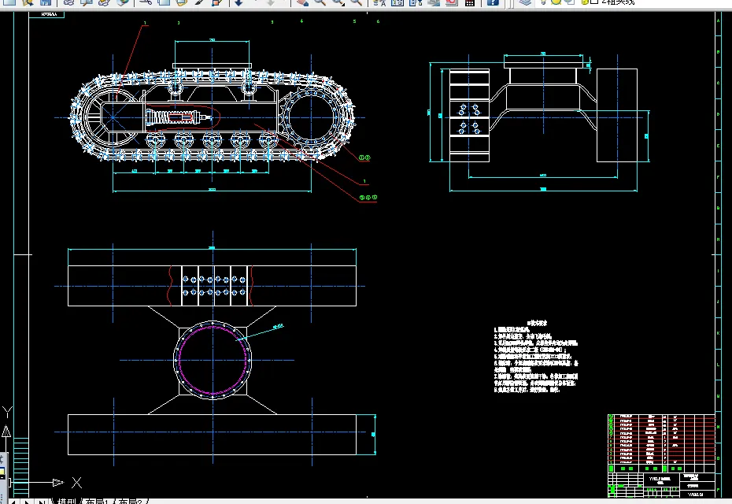The height and width of the screenshot is (504, 732).
Task: Toggle the layer lock padlock icon
Action: tap(584, 2)
